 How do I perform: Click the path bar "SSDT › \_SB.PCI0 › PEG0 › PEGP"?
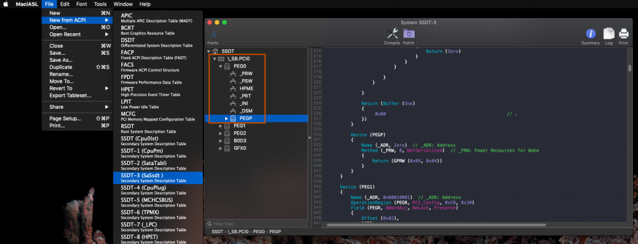point(246,231)
